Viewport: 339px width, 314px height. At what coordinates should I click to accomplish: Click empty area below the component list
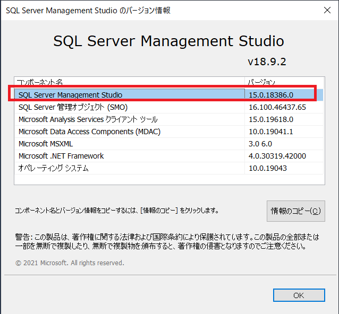[x=170, y=179]
